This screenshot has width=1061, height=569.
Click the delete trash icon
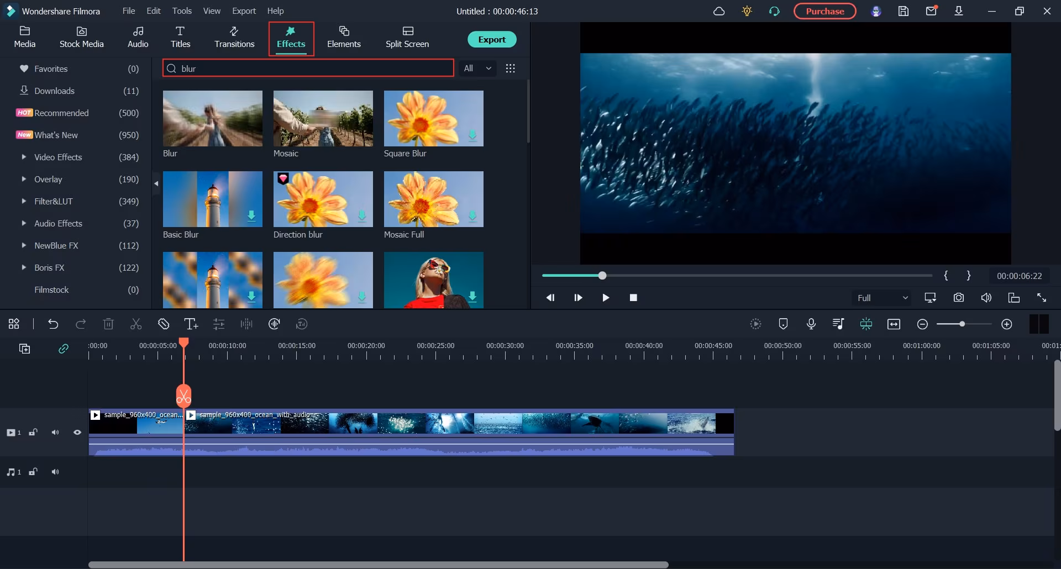pos(108,324)
